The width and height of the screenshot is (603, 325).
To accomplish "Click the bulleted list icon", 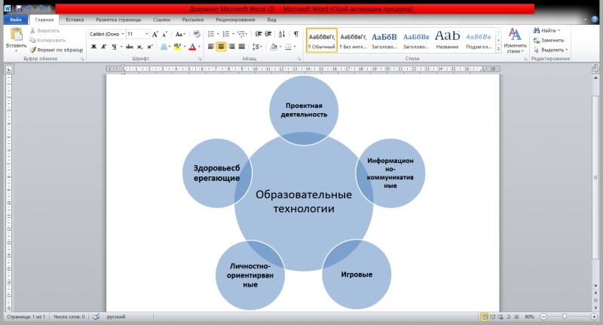I will (210, 34).
